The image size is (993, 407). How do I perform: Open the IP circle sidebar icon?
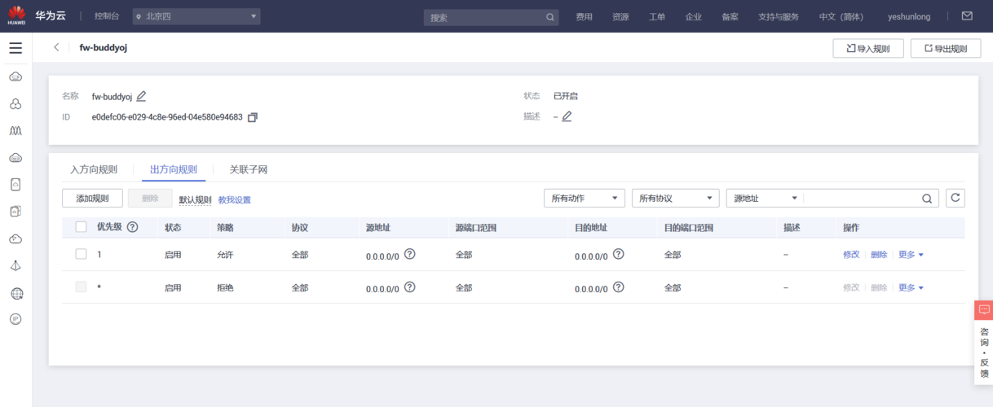point(15,319)
